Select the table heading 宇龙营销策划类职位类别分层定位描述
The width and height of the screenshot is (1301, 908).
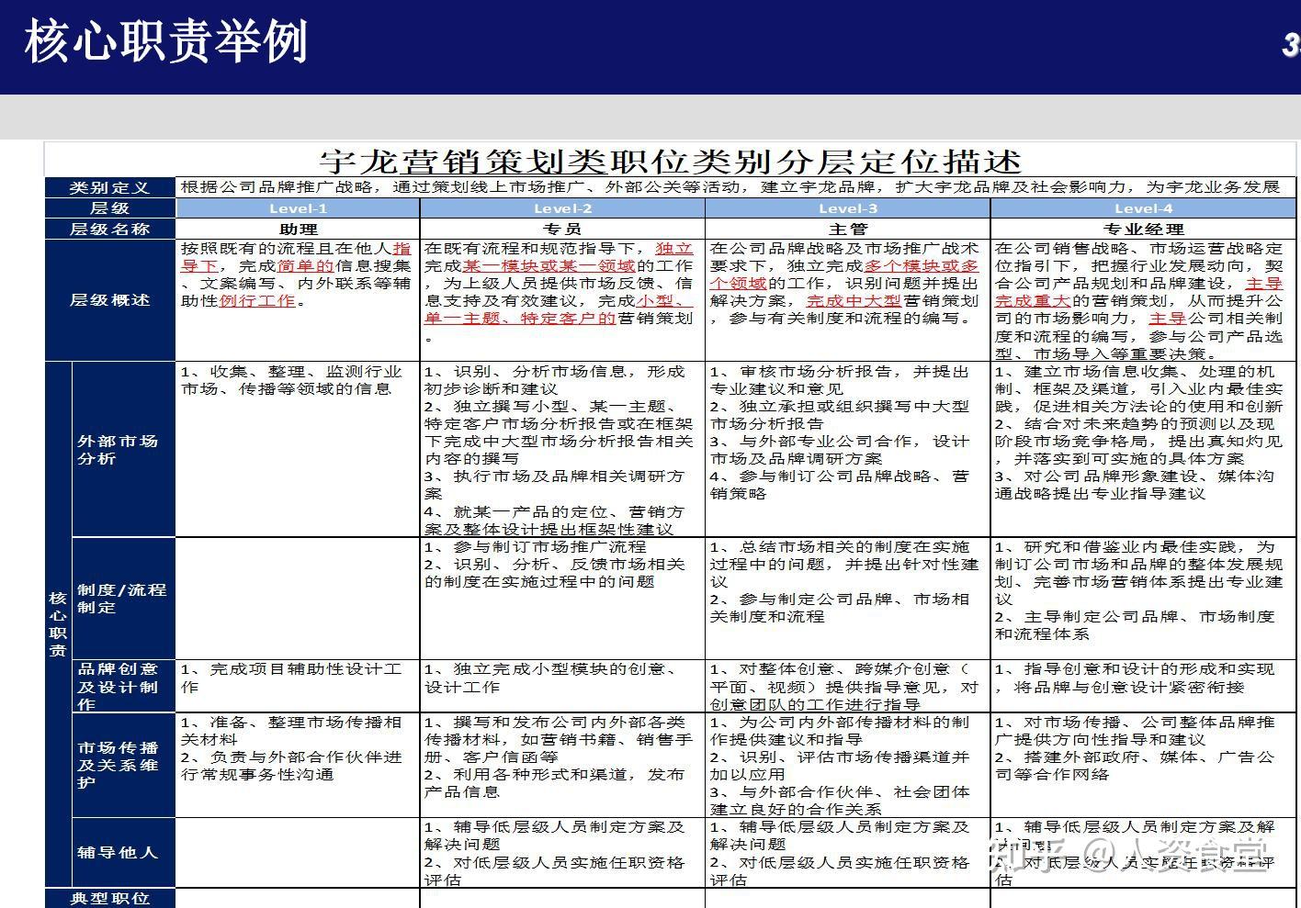coord(670,161)
